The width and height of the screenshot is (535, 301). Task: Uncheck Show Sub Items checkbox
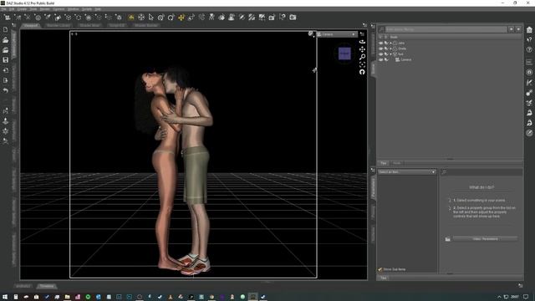point(380,269)
